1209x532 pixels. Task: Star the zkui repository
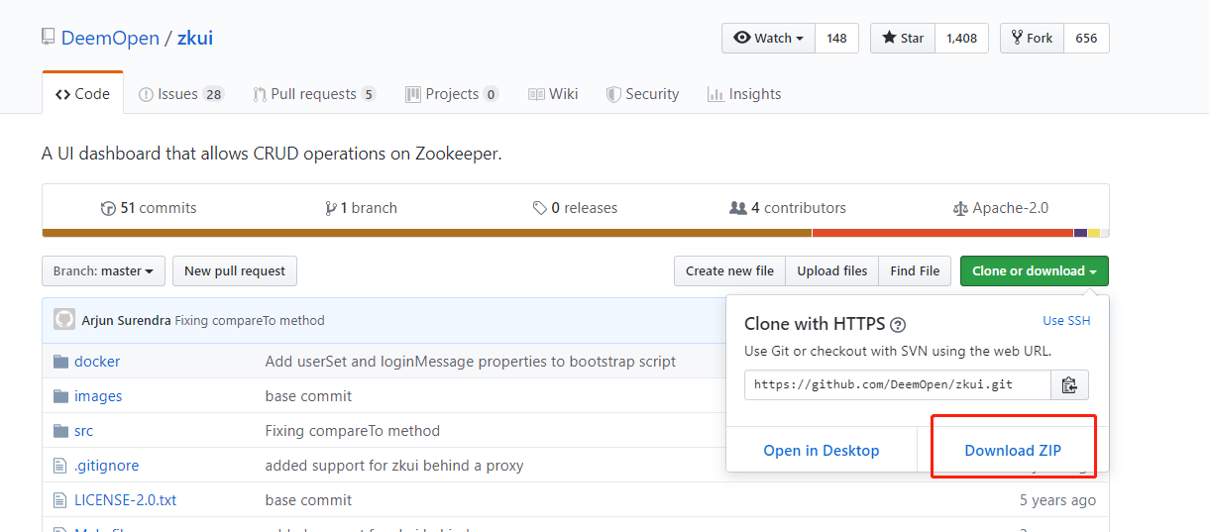(x=902, y=39)
